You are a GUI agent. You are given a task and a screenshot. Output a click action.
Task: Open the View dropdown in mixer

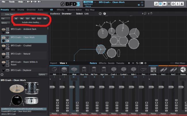pos(63,63)
